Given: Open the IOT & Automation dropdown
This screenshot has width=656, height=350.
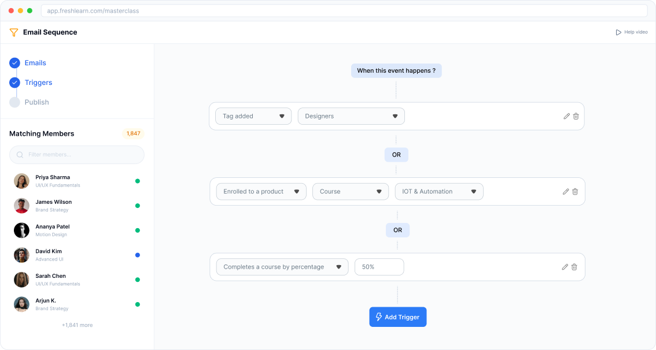Looking at the screenshot, I should 439,192.
